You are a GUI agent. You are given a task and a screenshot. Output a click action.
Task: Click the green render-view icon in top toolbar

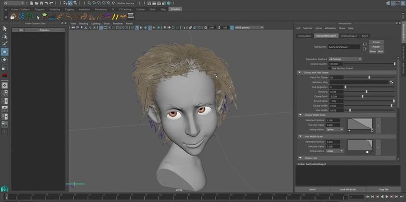(x=169, y=3)
